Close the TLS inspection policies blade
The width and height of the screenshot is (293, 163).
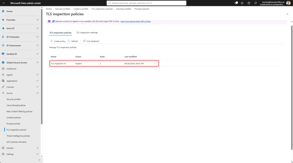287,14
